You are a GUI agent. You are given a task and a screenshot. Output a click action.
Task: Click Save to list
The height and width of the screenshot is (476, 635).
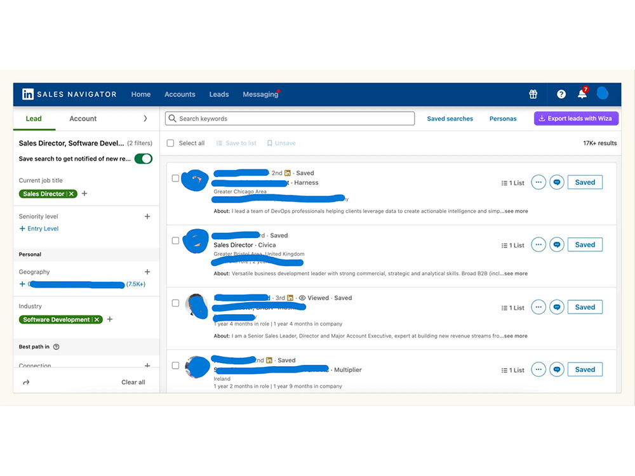(x=236, y=143)
